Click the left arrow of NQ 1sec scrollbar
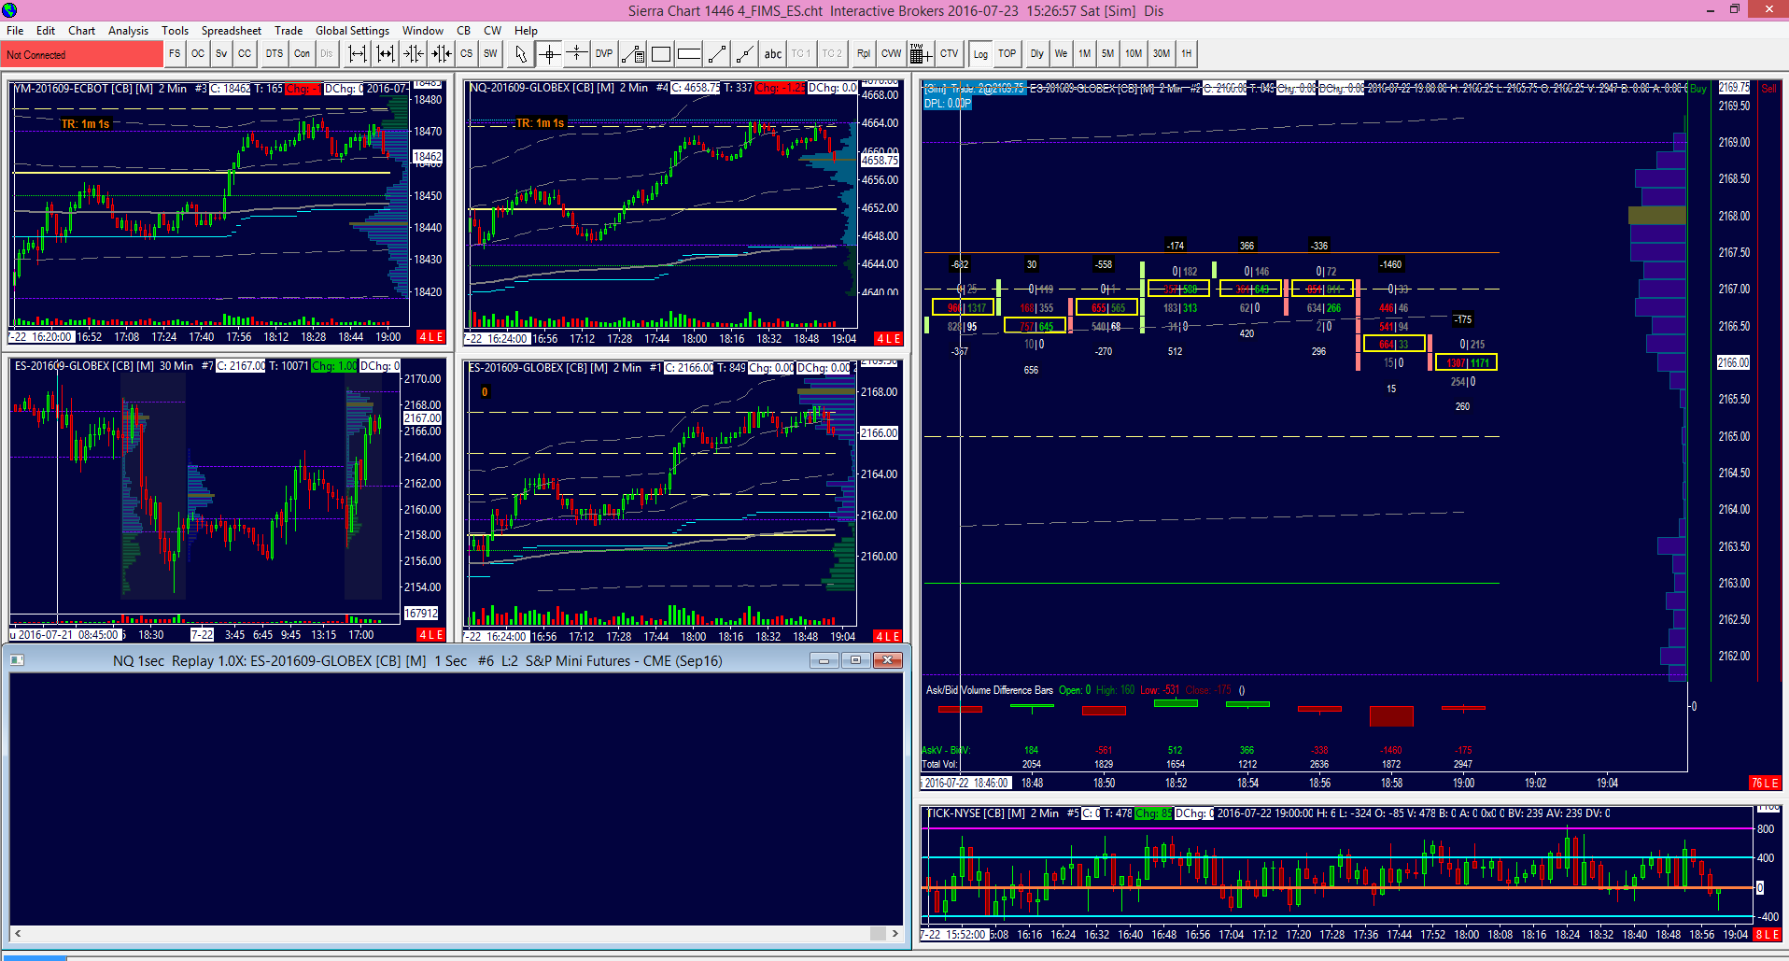The width and height of the screenshot is (1789, 961). pos(17,933)
